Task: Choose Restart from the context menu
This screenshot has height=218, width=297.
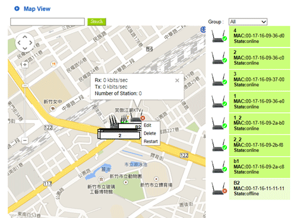Action: pos(151,141)
